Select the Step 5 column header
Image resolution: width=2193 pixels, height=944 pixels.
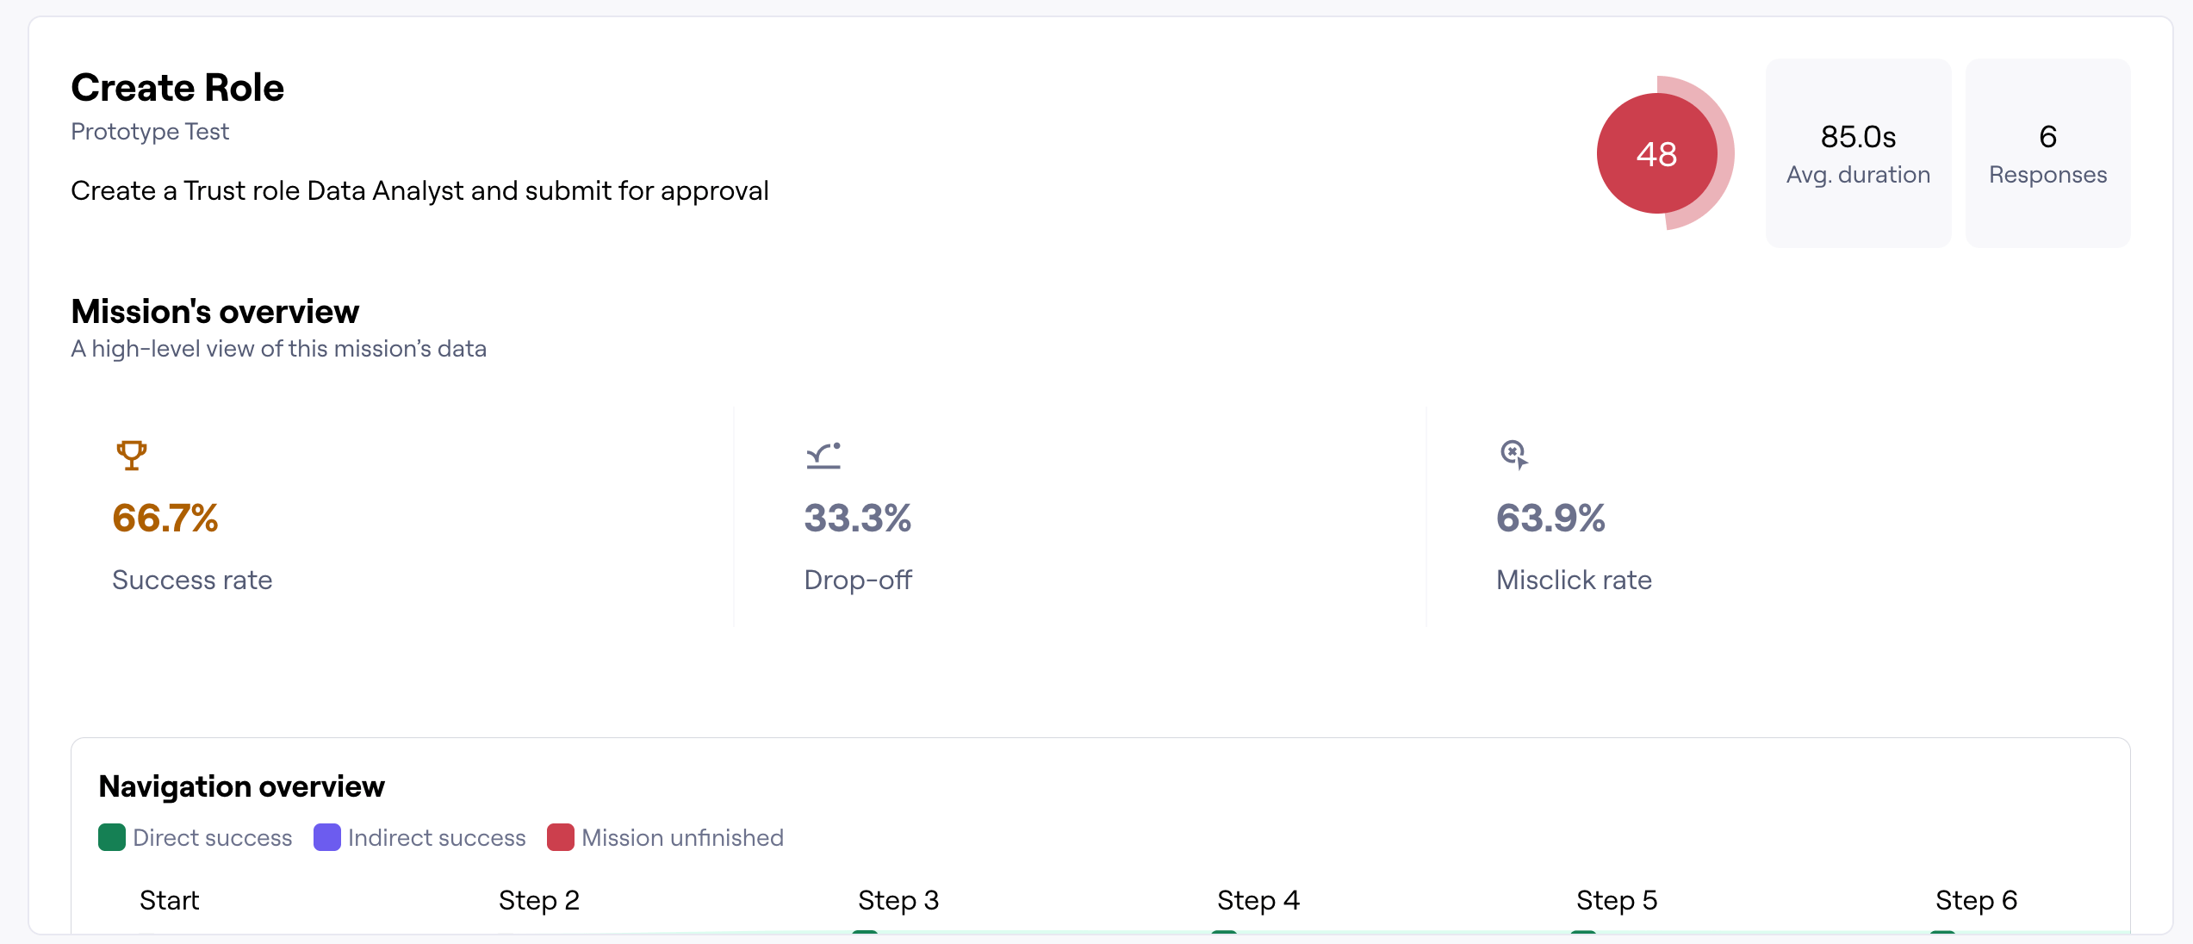pyautogui.click(x=1617, y=900)
